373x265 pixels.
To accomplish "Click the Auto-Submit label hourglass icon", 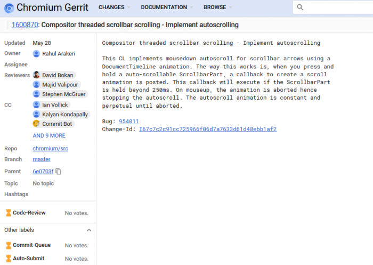I will point(8,259).
